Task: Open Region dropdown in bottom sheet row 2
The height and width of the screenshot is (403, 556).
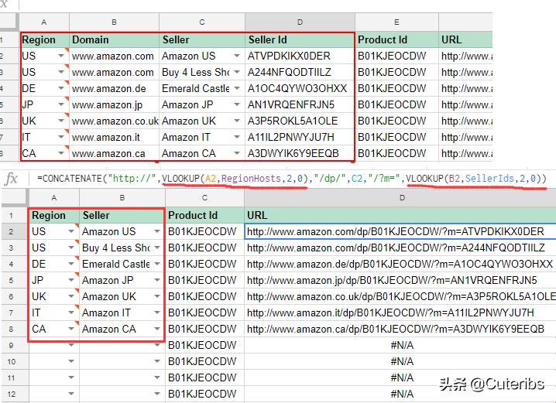Action: [71, 231]
